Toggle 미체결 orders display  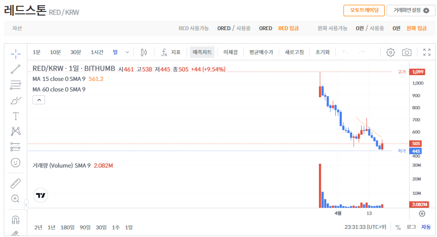(230, 52)
